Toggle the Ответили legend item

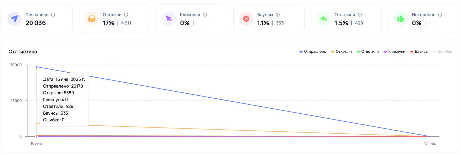(368, 52)
